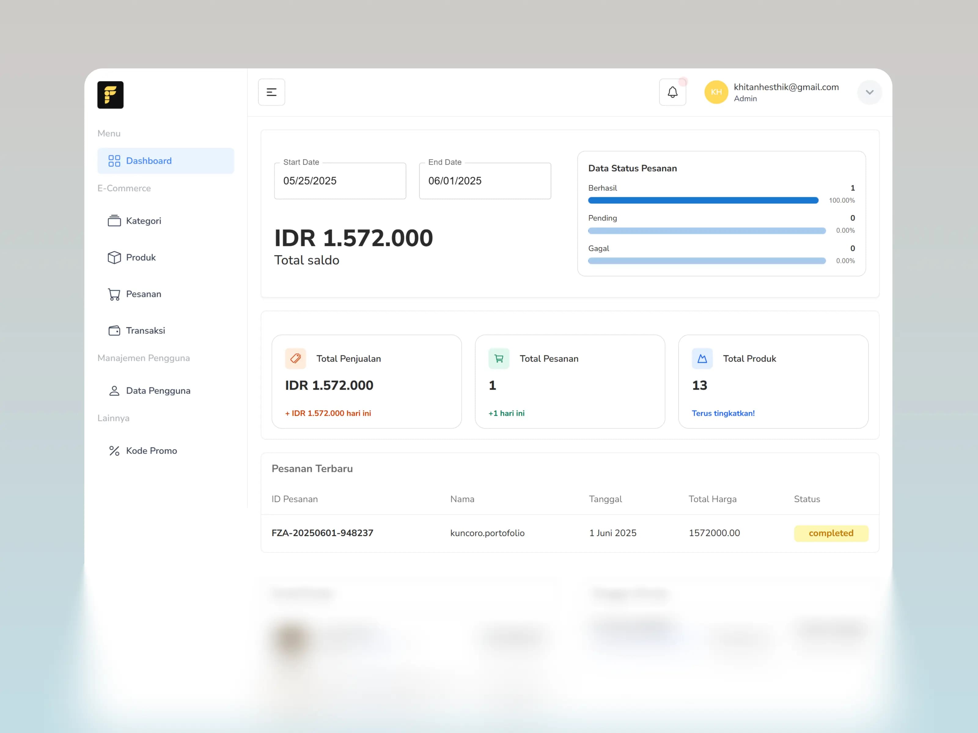Click the '+1 hari ini' text

click(x=506, y=413)
